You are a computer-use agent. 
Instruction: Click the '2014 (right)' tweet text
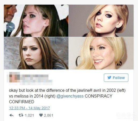[45, 96]
